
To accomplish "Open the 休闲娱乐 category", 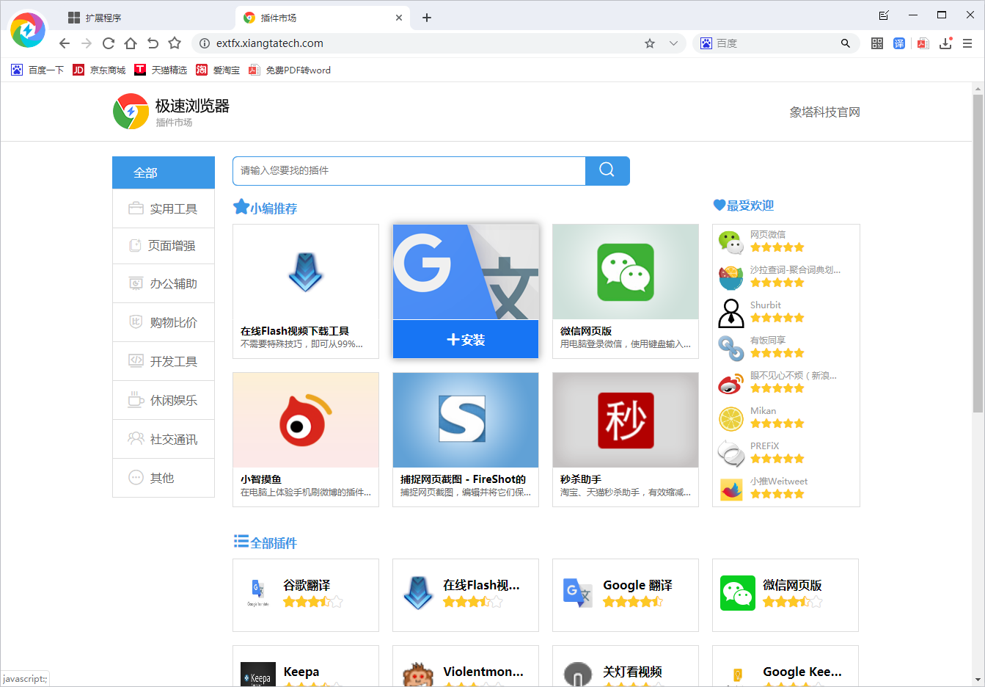I will pos(164,400).
